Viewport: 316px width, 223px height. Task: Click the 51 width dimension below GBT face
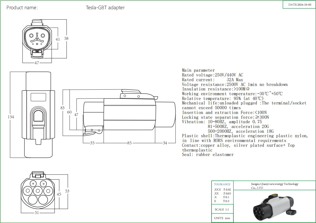point(37,212)
